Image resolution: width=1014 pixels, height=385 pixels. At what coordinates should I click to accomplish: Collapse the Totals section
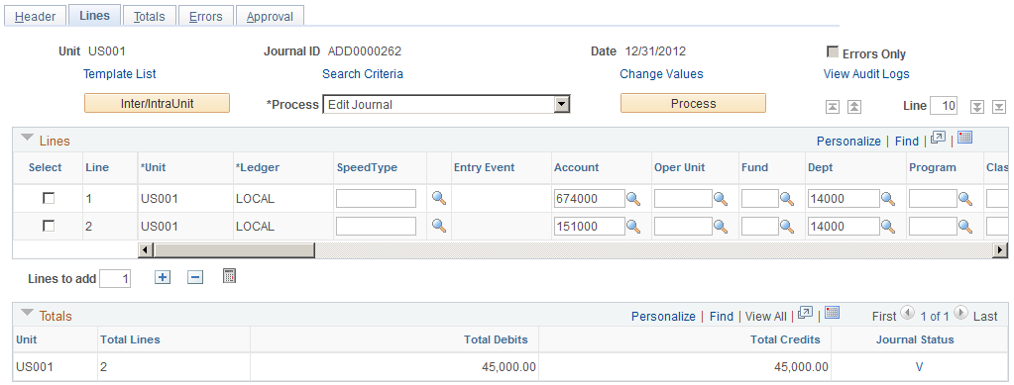point(28,314)
